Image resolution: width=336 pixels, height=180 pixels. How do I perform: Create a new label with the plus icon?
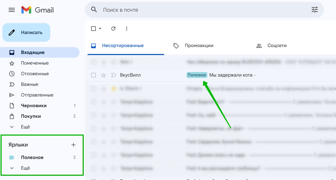click(x=74, y=145)
